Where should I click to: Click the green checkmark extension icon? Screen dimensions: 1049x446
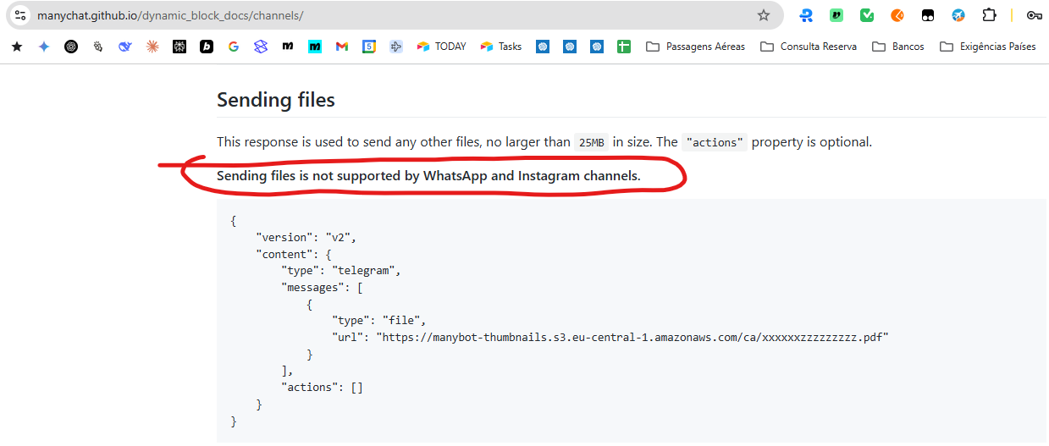tap(867, 15)
